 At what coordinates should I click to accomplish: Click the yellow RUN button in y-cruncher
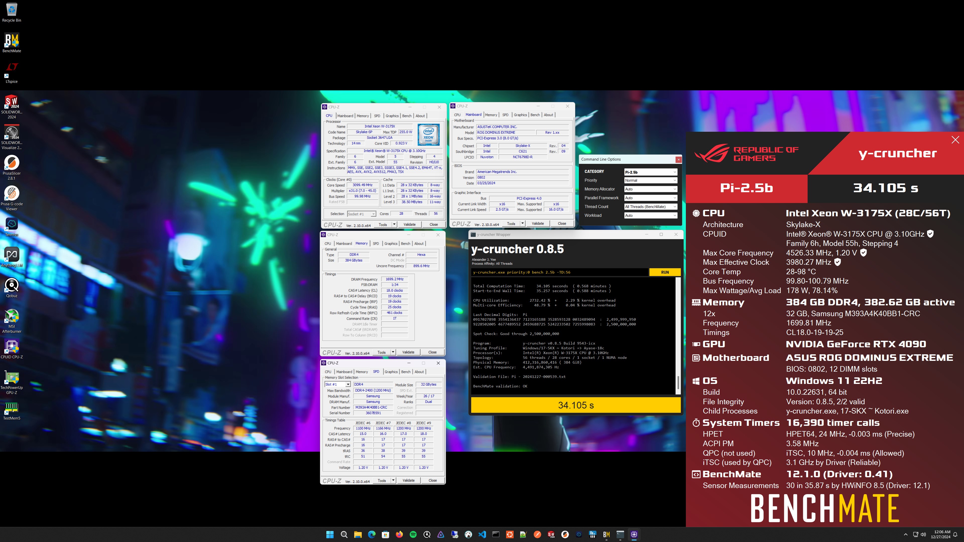(x=665, y=272)
